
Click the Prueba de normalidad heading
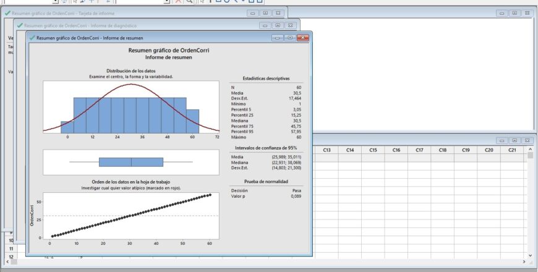coord(266,182)
